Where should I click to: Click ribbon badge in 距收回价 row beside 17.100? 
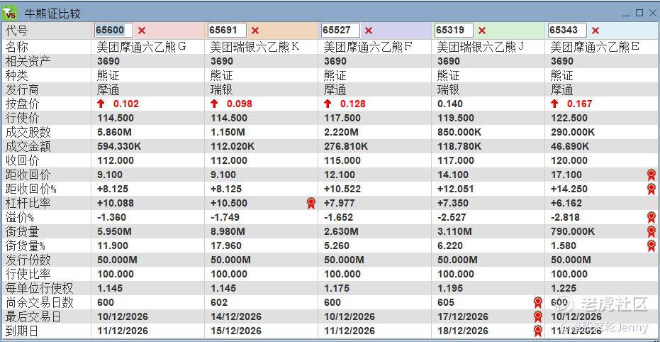click(651, 175)
